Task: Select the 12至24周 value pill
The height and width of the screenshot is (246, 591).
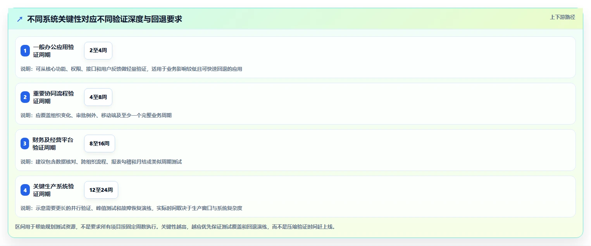Action: click(101, 190)
